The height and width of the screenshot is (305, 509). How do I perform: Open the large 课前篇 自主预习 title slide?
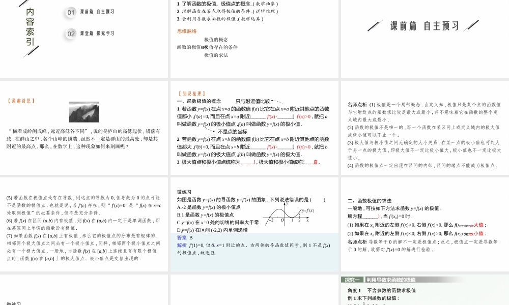click(x=424, y=26)
